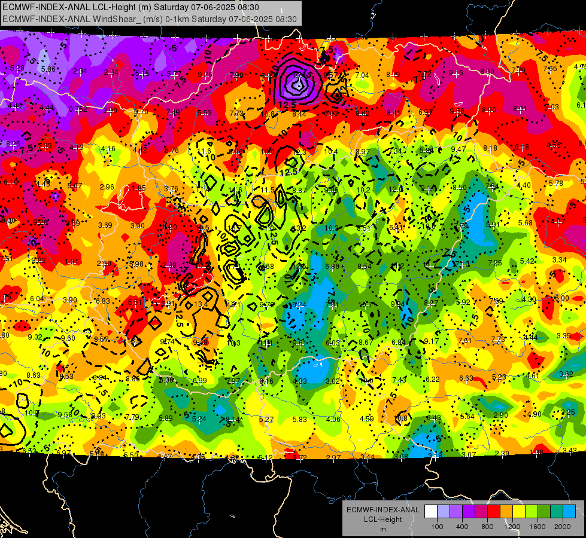
Task: Click the wind shear value 6.04
Action: [x=37, y=299]
